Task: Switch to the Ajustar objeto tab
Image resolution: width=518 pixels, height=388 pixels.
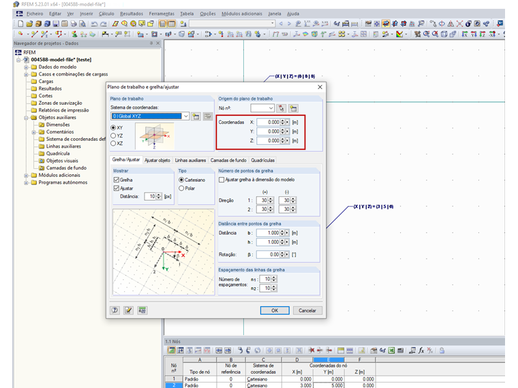Action: [x=157, y=161]
